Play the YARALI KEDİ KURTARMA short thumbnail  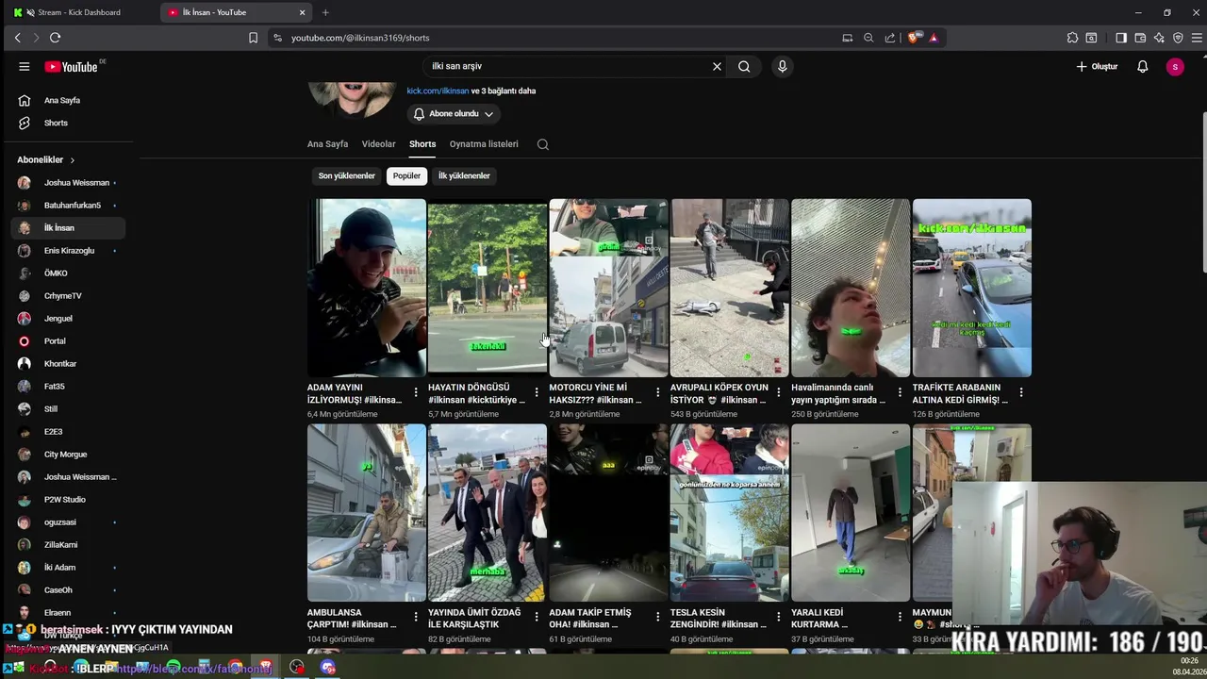pyautogui.click(x=851, y=512)
